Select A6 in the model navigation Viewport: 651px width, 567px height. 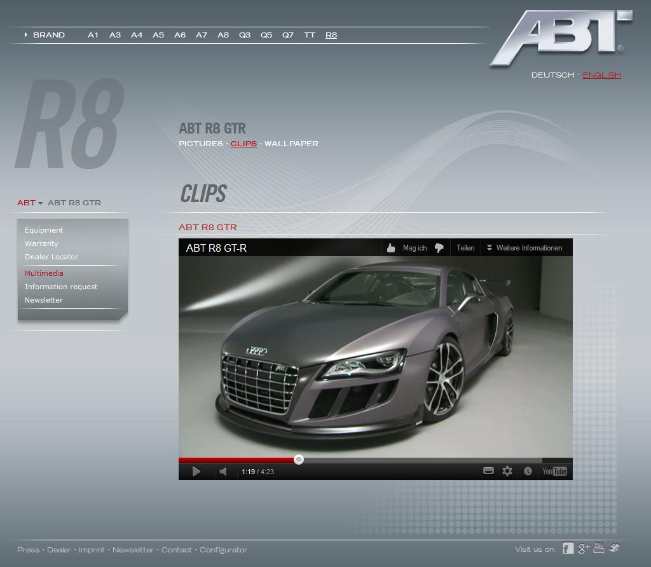click(x=180, y=36)
